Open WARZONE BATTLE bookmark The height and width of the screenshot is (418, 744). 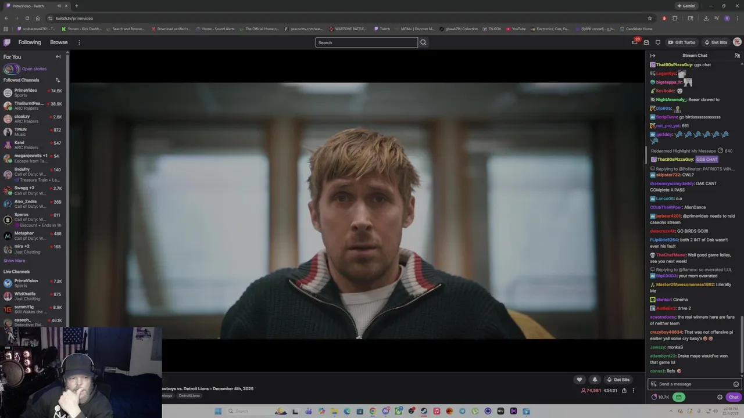pos(348,29)
